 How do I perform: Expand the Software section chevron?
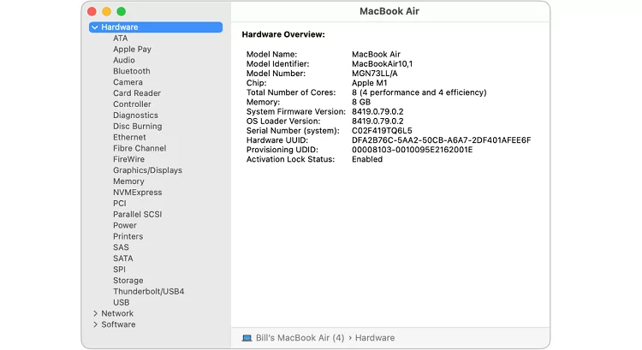(x=95, y=324)
